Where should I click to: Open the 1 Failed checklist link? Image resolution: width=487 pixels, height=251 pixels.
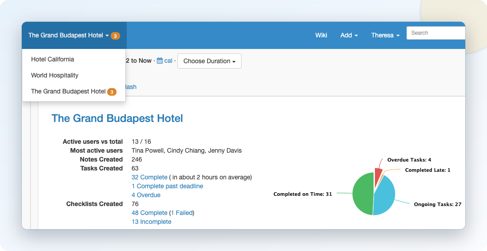tap(182, 213)
